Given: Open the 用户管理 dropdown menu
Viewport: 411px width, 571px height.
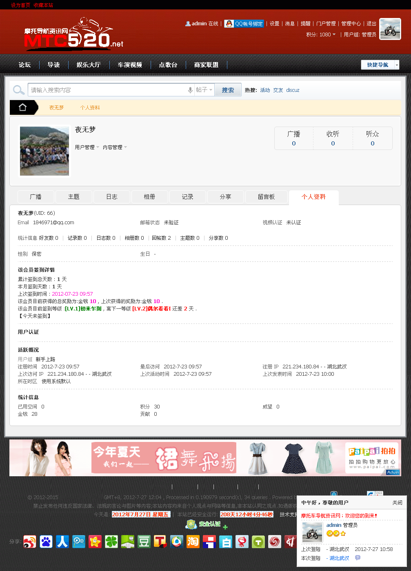Looking at the screenshot, I should [x=87, y=147].
